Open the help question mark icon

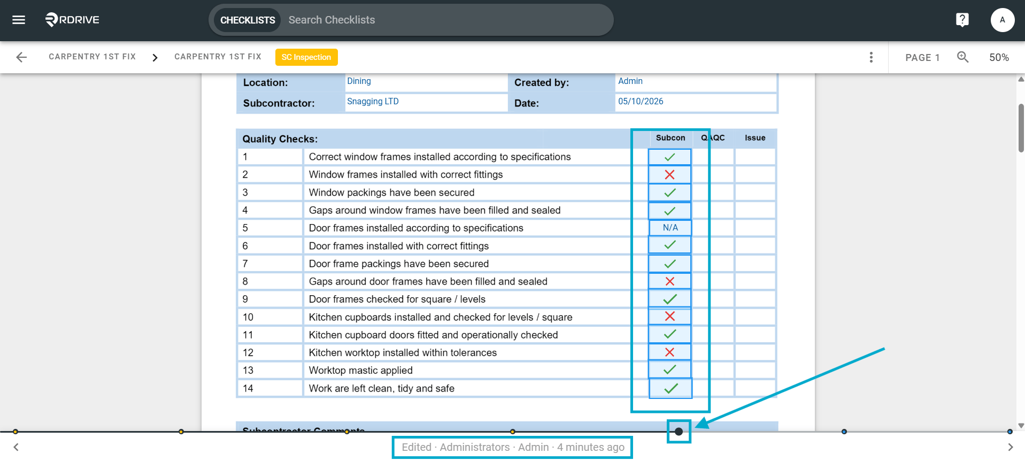[x=962, y=20]
